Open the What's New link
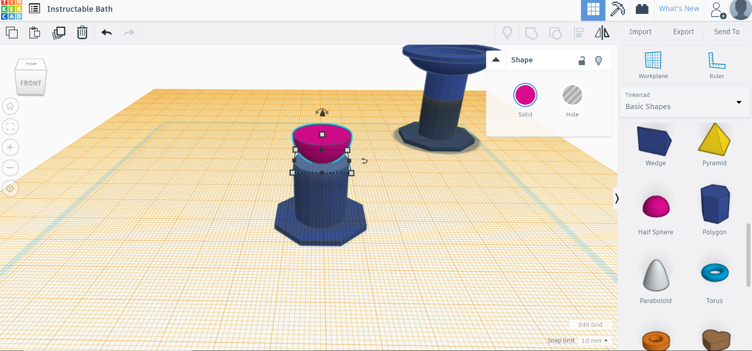This screenshot has width=752, height=351. (679, 9)
